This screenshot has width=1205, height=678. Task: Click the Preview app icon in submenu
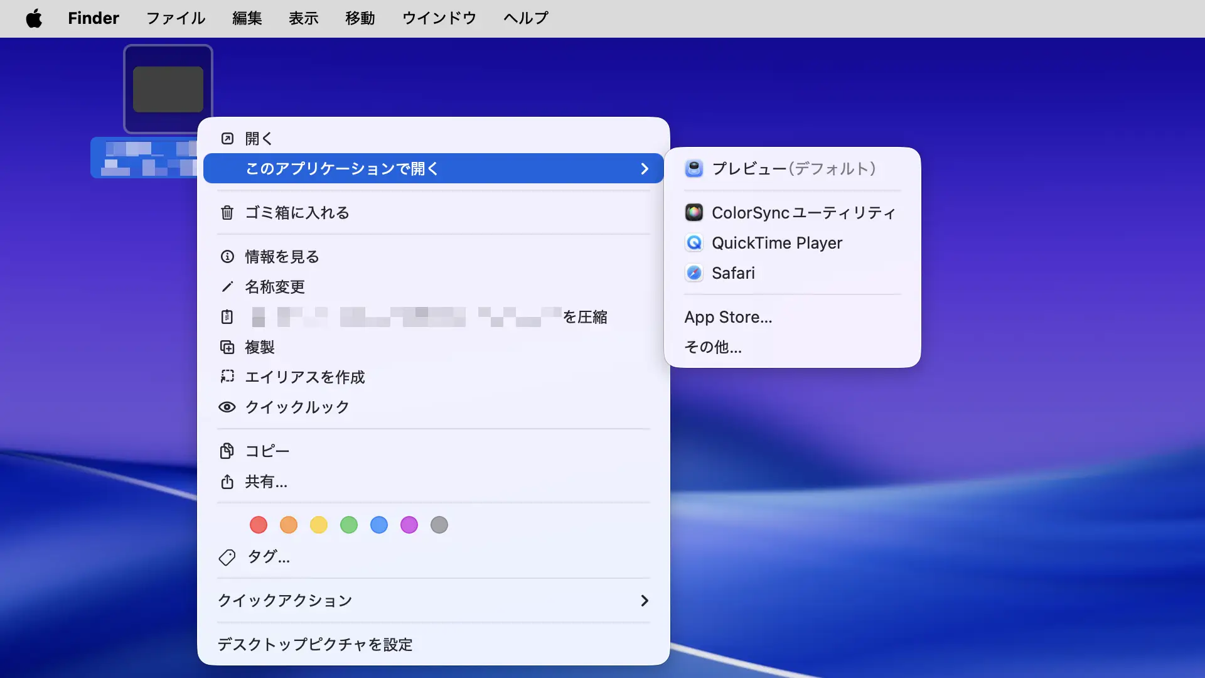(x=694, y=168)
